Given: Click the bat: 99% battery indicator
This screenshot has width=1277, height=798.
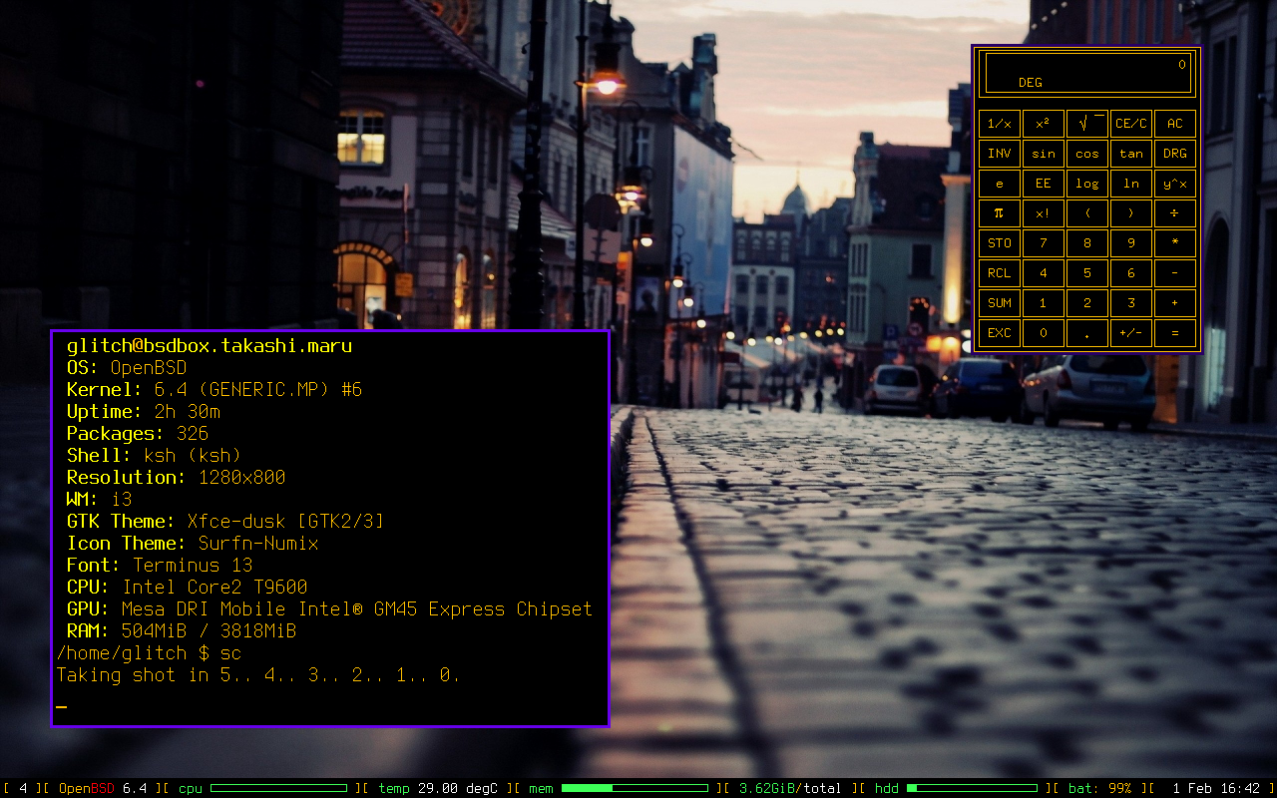Looking at the screenshot, I should pyautogui.click(x=1100, y=788).
